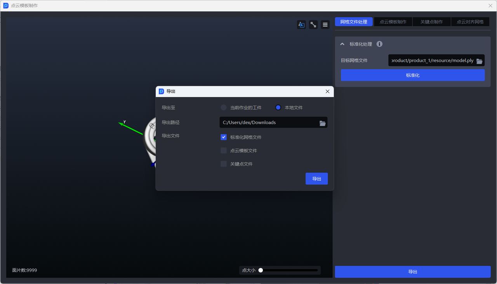Click the info icon beside 标准化处理

[x=379, y=44]
